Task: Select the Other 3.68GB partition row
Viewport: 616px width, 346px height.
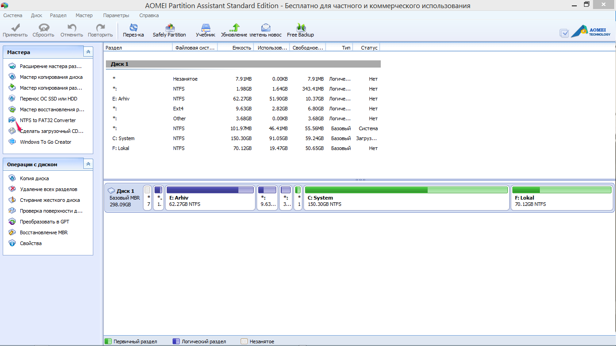Action: (x=243, y=118)
